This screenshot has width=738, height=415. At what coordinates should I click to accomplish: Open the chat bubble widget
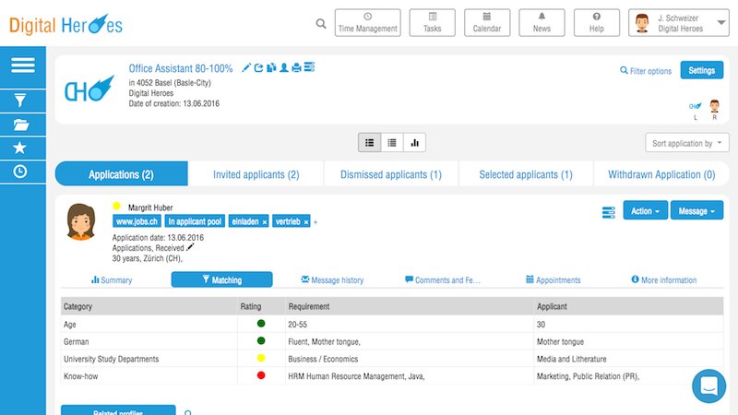click(x=708, y=385)
